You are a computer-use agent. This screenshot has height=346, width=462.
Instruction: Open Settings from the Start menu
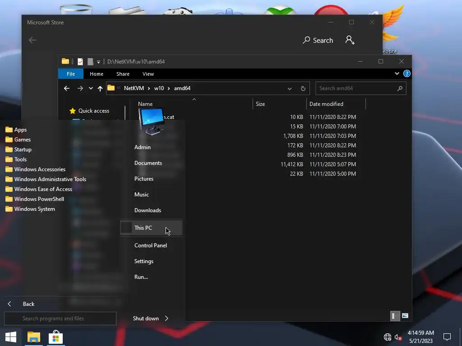click(x=144, y=261)
